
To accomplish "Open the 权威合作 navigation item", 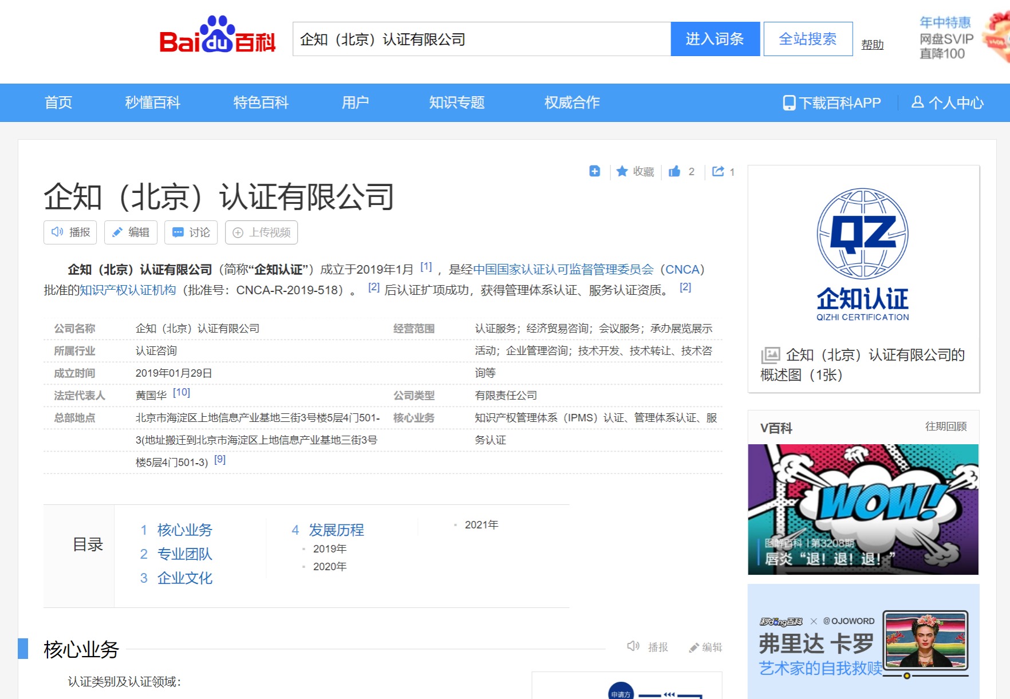I will point(572,102).
